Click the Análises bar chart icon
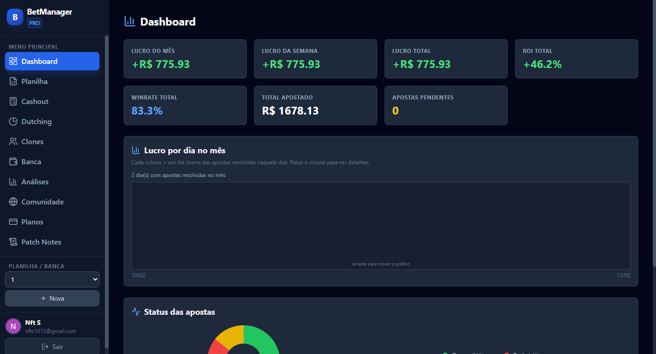Viewport: 656px width, 354px height. coord(13,182)
